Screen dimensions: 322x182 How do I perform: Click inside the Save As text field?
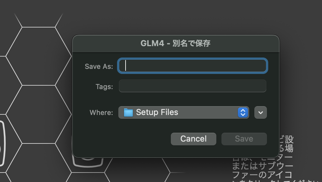click(x=192, y=66)
